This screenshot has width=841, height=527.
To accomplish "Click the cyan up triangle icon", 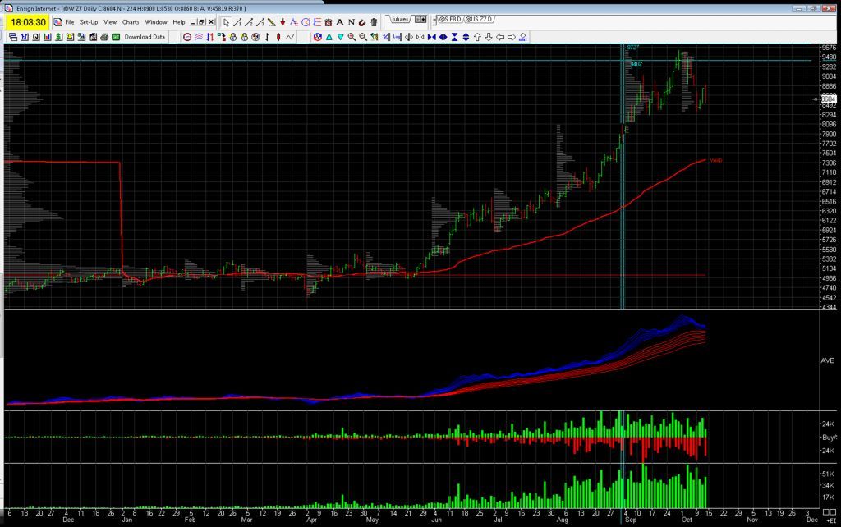I will click(329, 37).
